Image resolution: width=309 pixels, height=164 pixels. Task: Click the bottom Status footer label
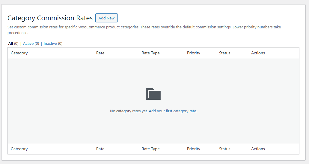(225, 149)
